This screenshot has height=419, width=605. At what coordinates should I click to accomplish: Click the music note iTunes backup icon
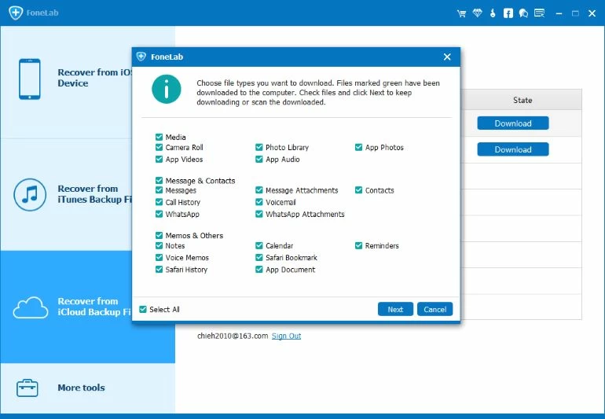29,194
